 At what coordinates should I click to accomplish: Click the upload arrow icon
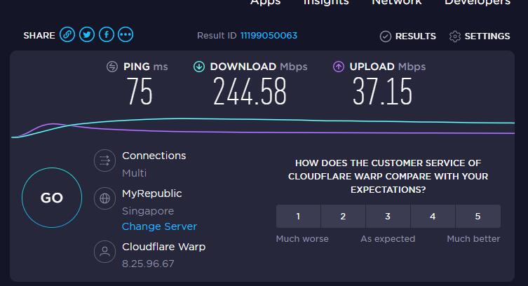339,67
